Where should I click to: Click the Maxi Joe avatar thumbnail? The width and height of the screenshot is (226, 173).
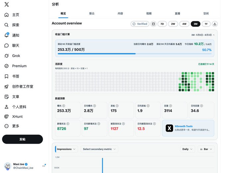pos(8,166)
